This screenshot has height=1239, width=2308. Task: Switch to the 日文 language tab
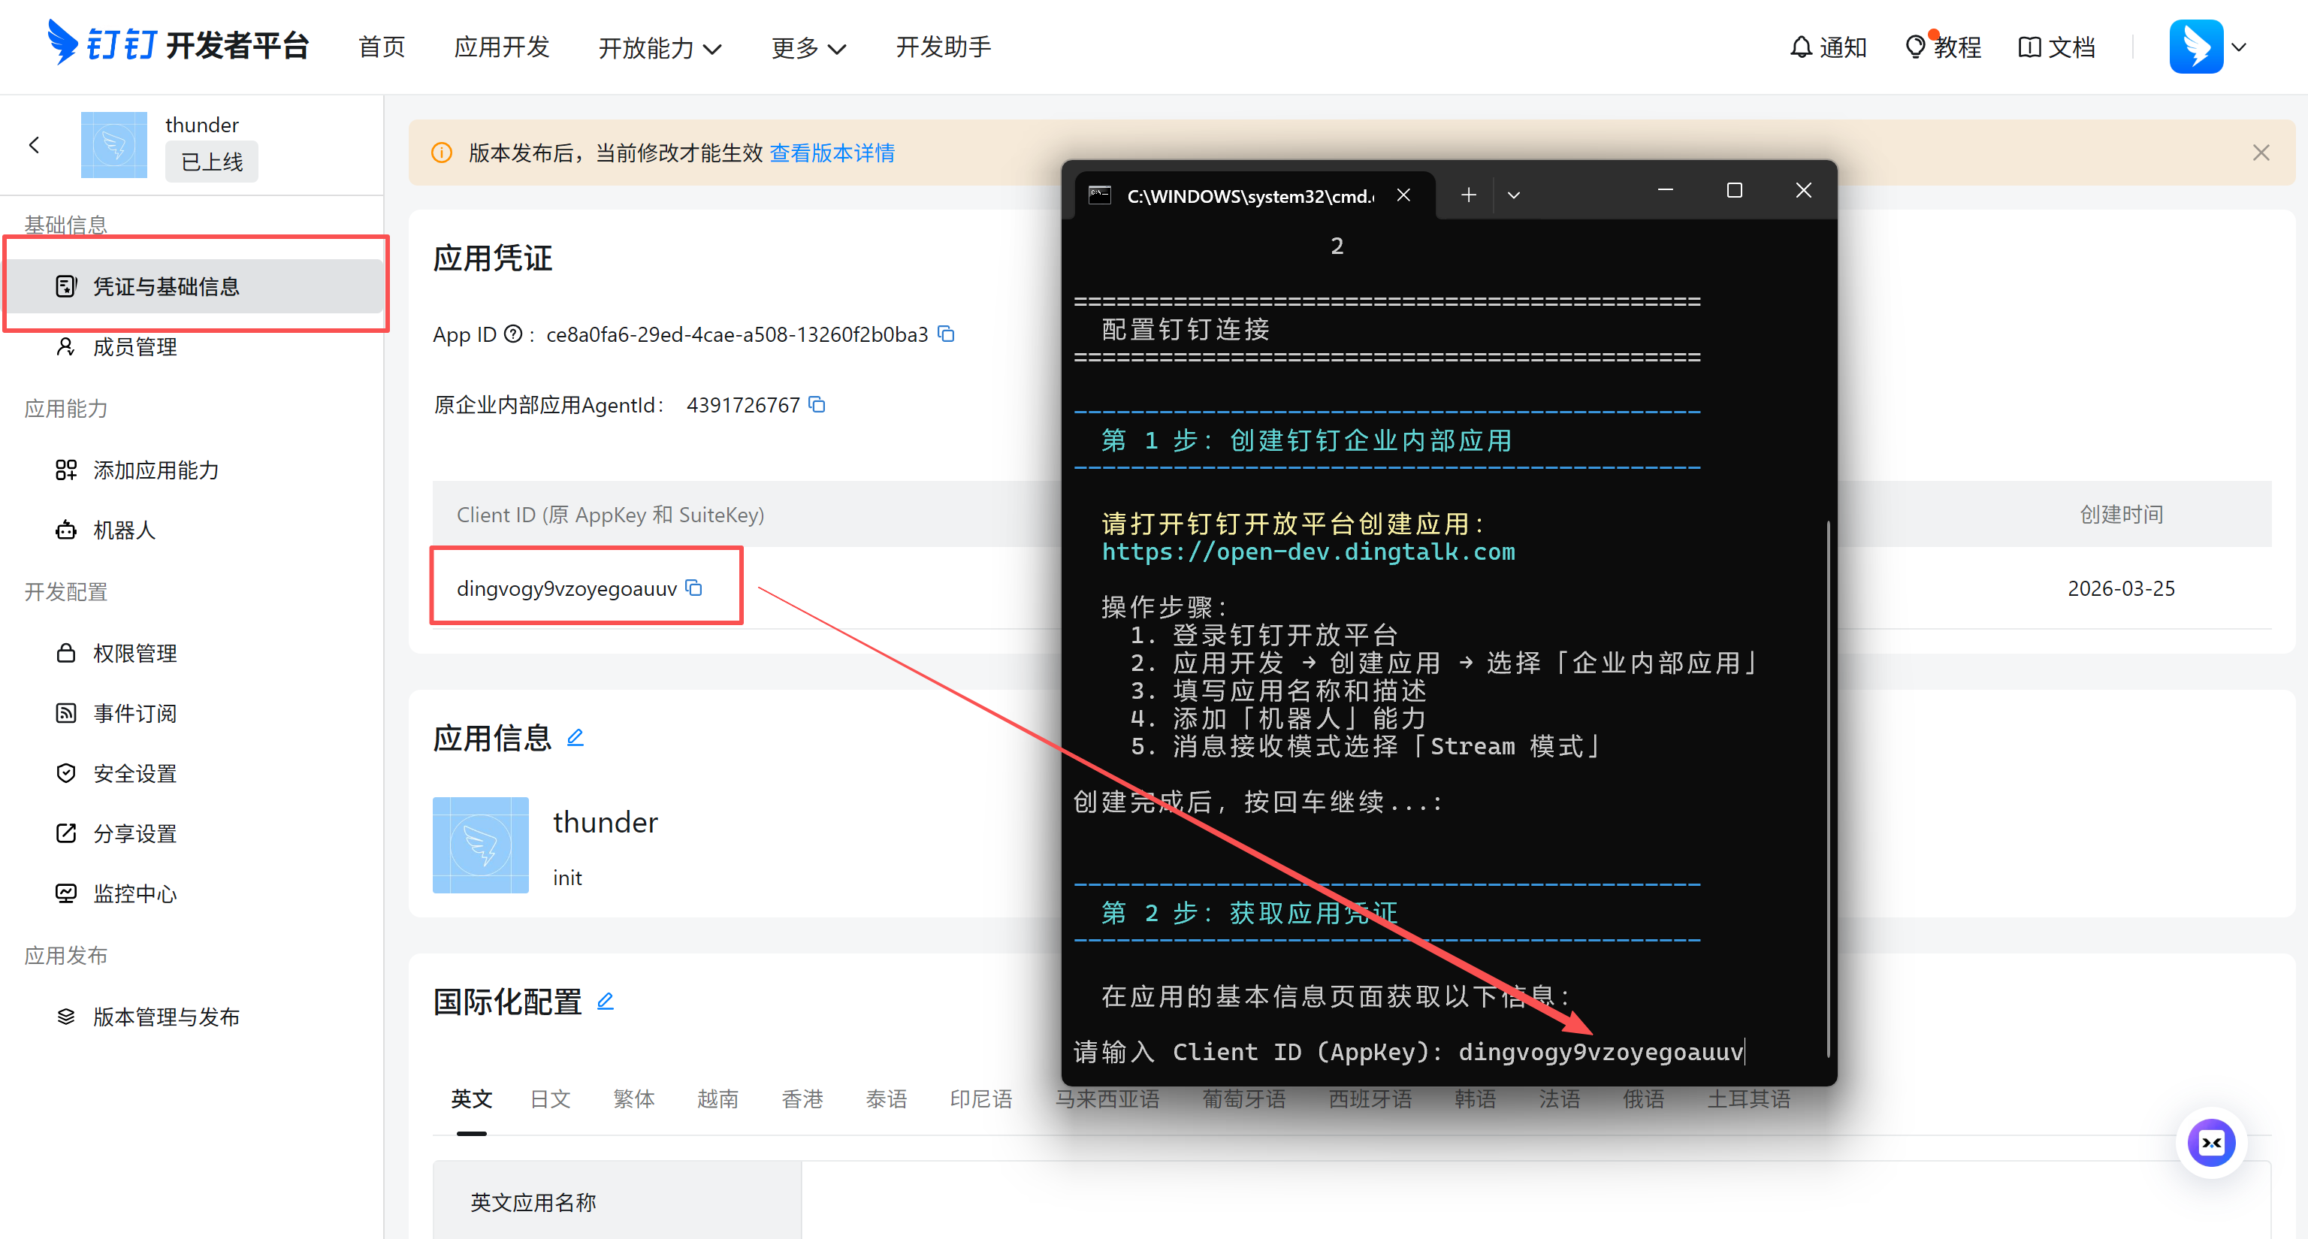[x=549, y=1098]
